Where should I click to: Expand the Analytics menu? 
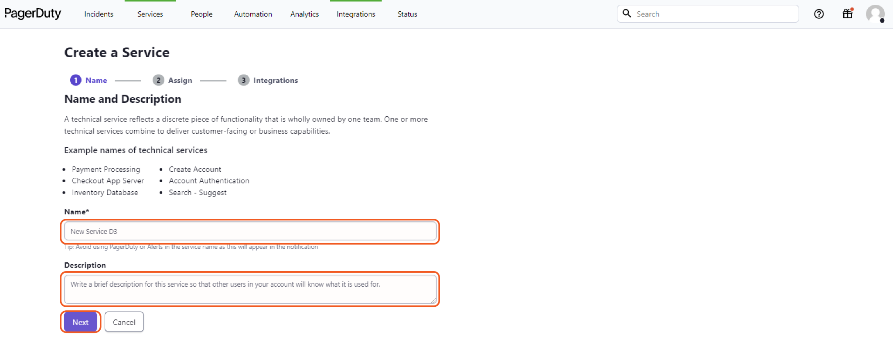(304, 14)
